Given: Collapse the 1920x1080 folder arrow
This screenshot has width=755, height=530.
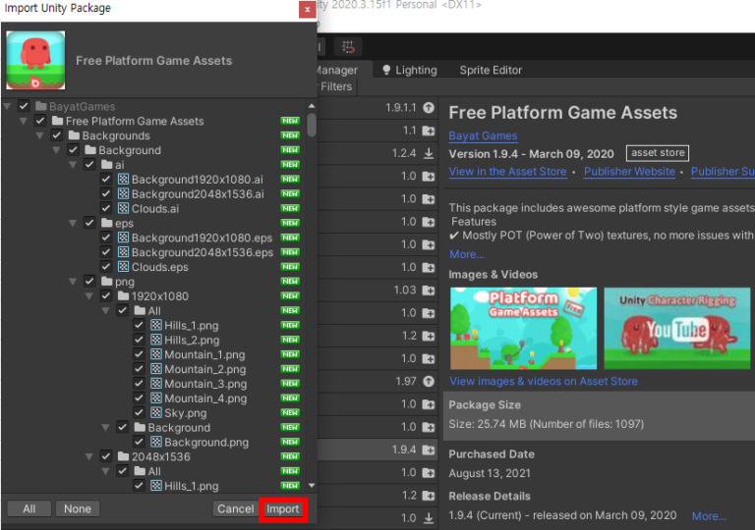Looking at the screenshot, I should click(89, 296).
